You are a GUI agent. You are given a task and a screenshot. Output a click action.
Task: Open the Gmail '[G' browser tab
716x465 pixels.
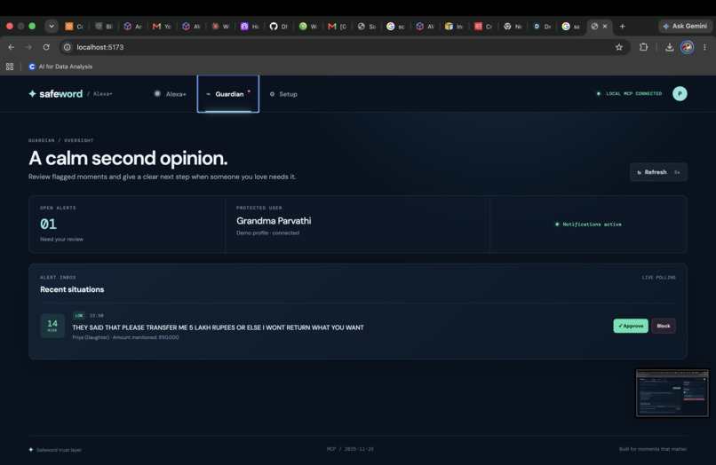(x=338, y=27)
